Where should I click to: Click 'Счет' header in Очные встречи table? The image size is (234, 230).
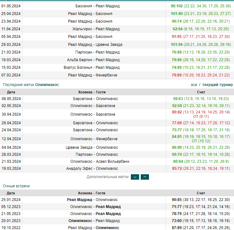coord(201,193)
